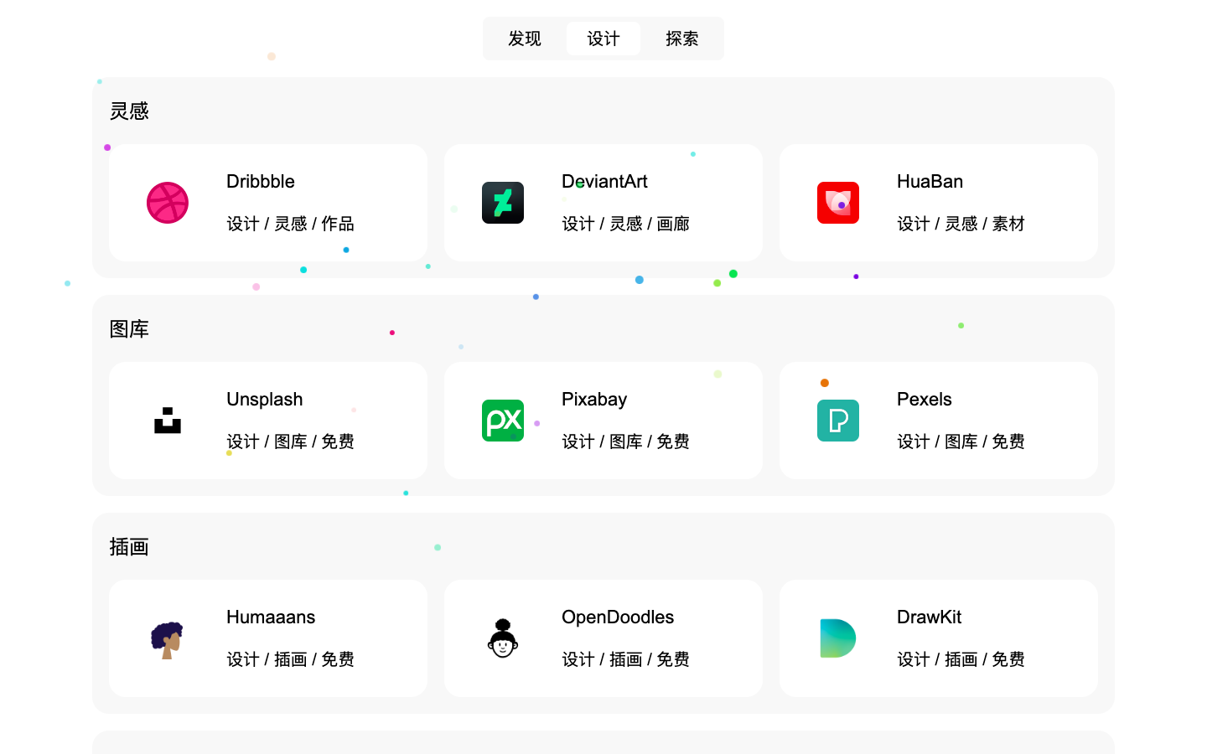Switch to the 发现 tab
1207x754 pixels.
524,39
